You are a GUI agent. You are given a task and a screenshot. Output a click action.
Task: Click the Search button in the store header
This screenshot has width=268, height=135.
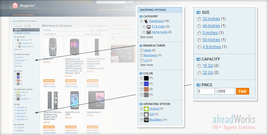click(130, 2)
